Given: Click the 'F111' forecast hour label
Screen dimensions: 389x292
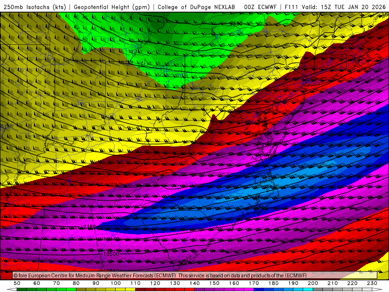Looking at the screenshot, I should (291, 7).
